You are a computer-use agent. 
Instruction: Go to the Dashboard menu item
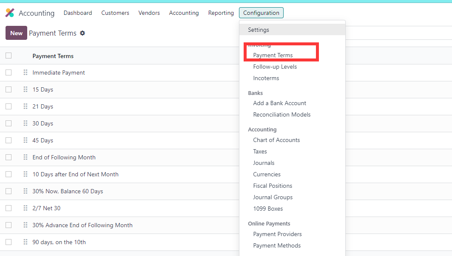click(x=78, y=13)
